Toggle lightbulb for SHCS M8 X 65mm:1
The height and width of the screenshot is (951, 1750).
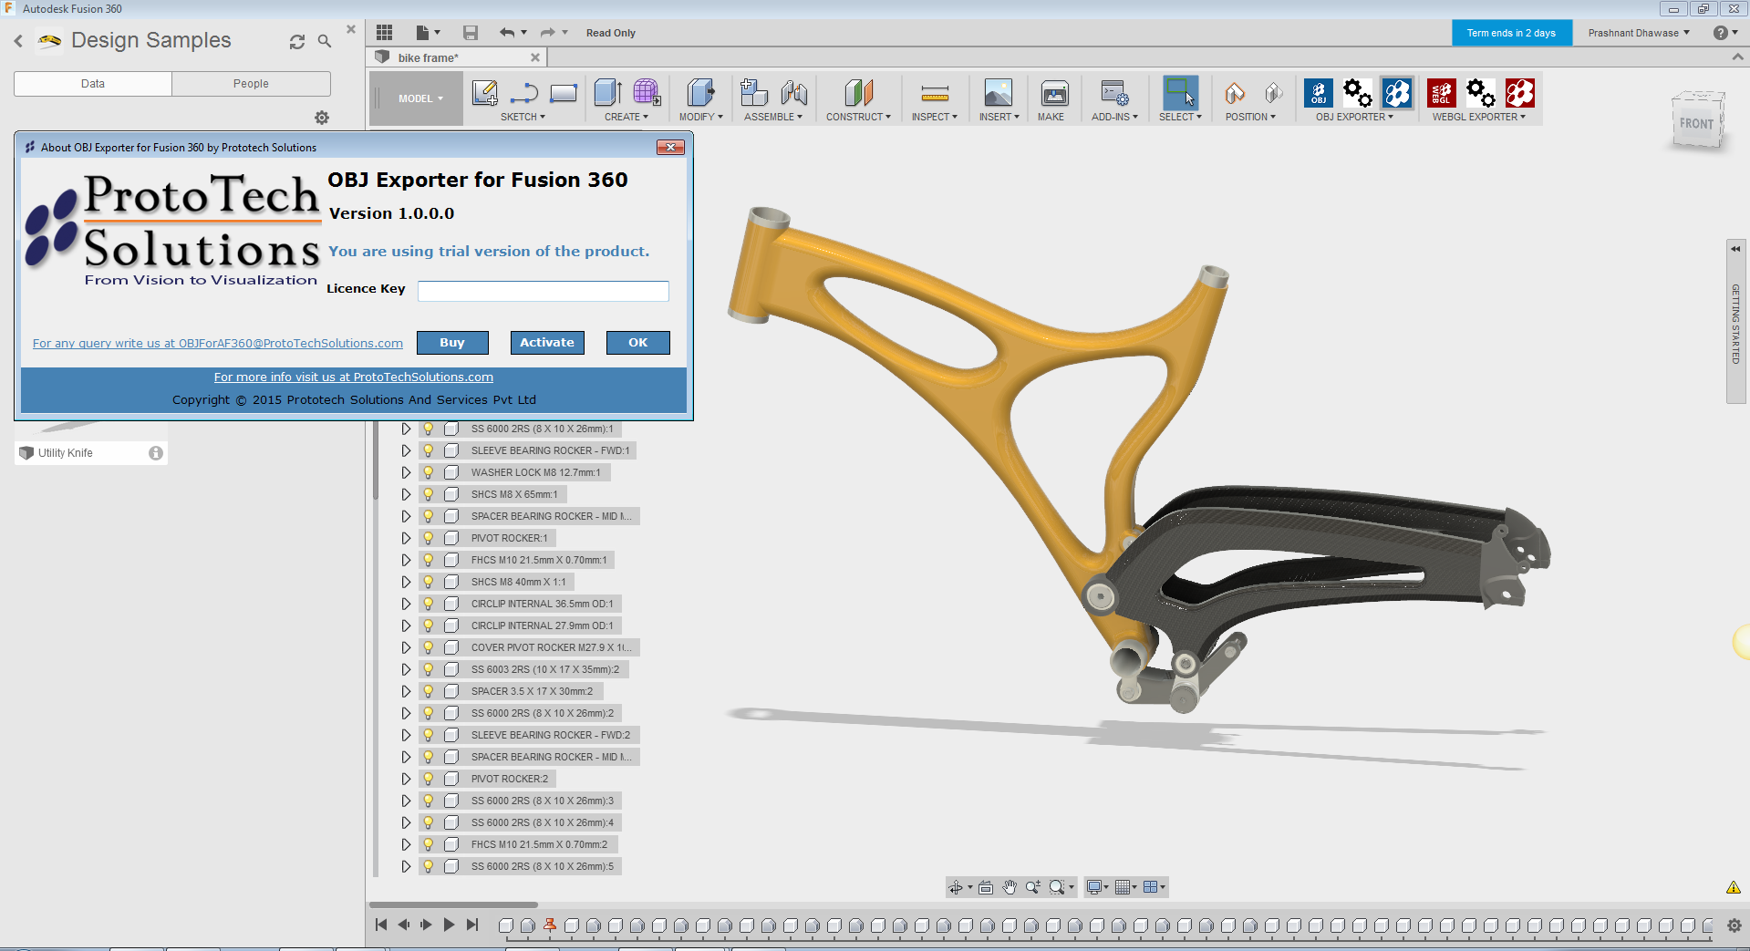428,494
